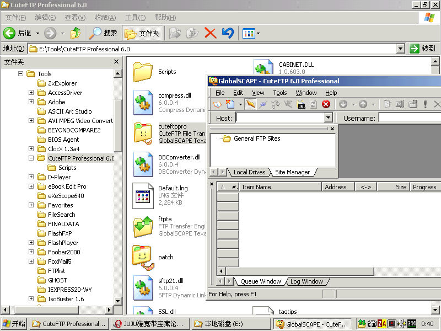This screenshot has height=331, width=441.
Task: Click the queue list scroll left arrow
Action: coord(222,271)
